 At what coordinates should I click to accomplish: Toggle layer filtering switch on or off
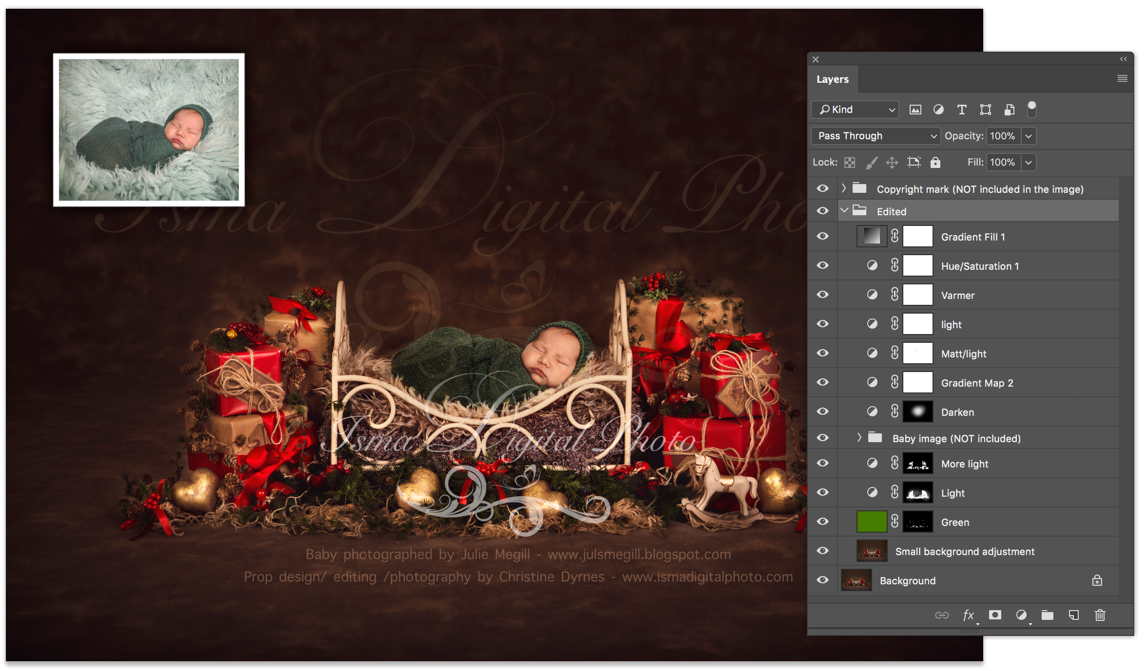coord(1031,109)
